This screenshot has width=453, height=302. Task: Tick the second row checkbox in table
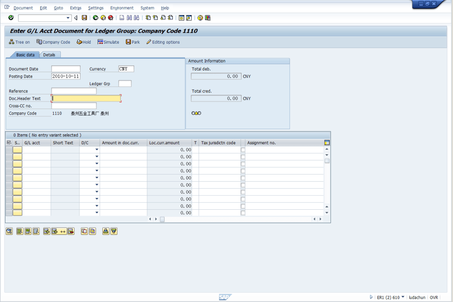[x=243, y=157]
